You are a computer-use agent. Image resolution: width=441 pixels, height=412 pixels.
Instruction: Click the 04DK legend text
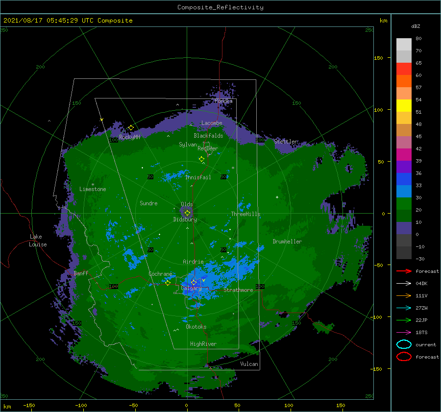[421, 283]
